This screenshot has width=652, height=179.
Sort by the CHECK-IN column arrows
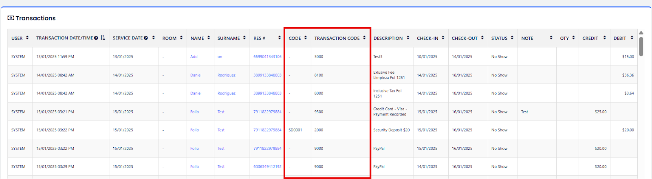coord(443,38)
